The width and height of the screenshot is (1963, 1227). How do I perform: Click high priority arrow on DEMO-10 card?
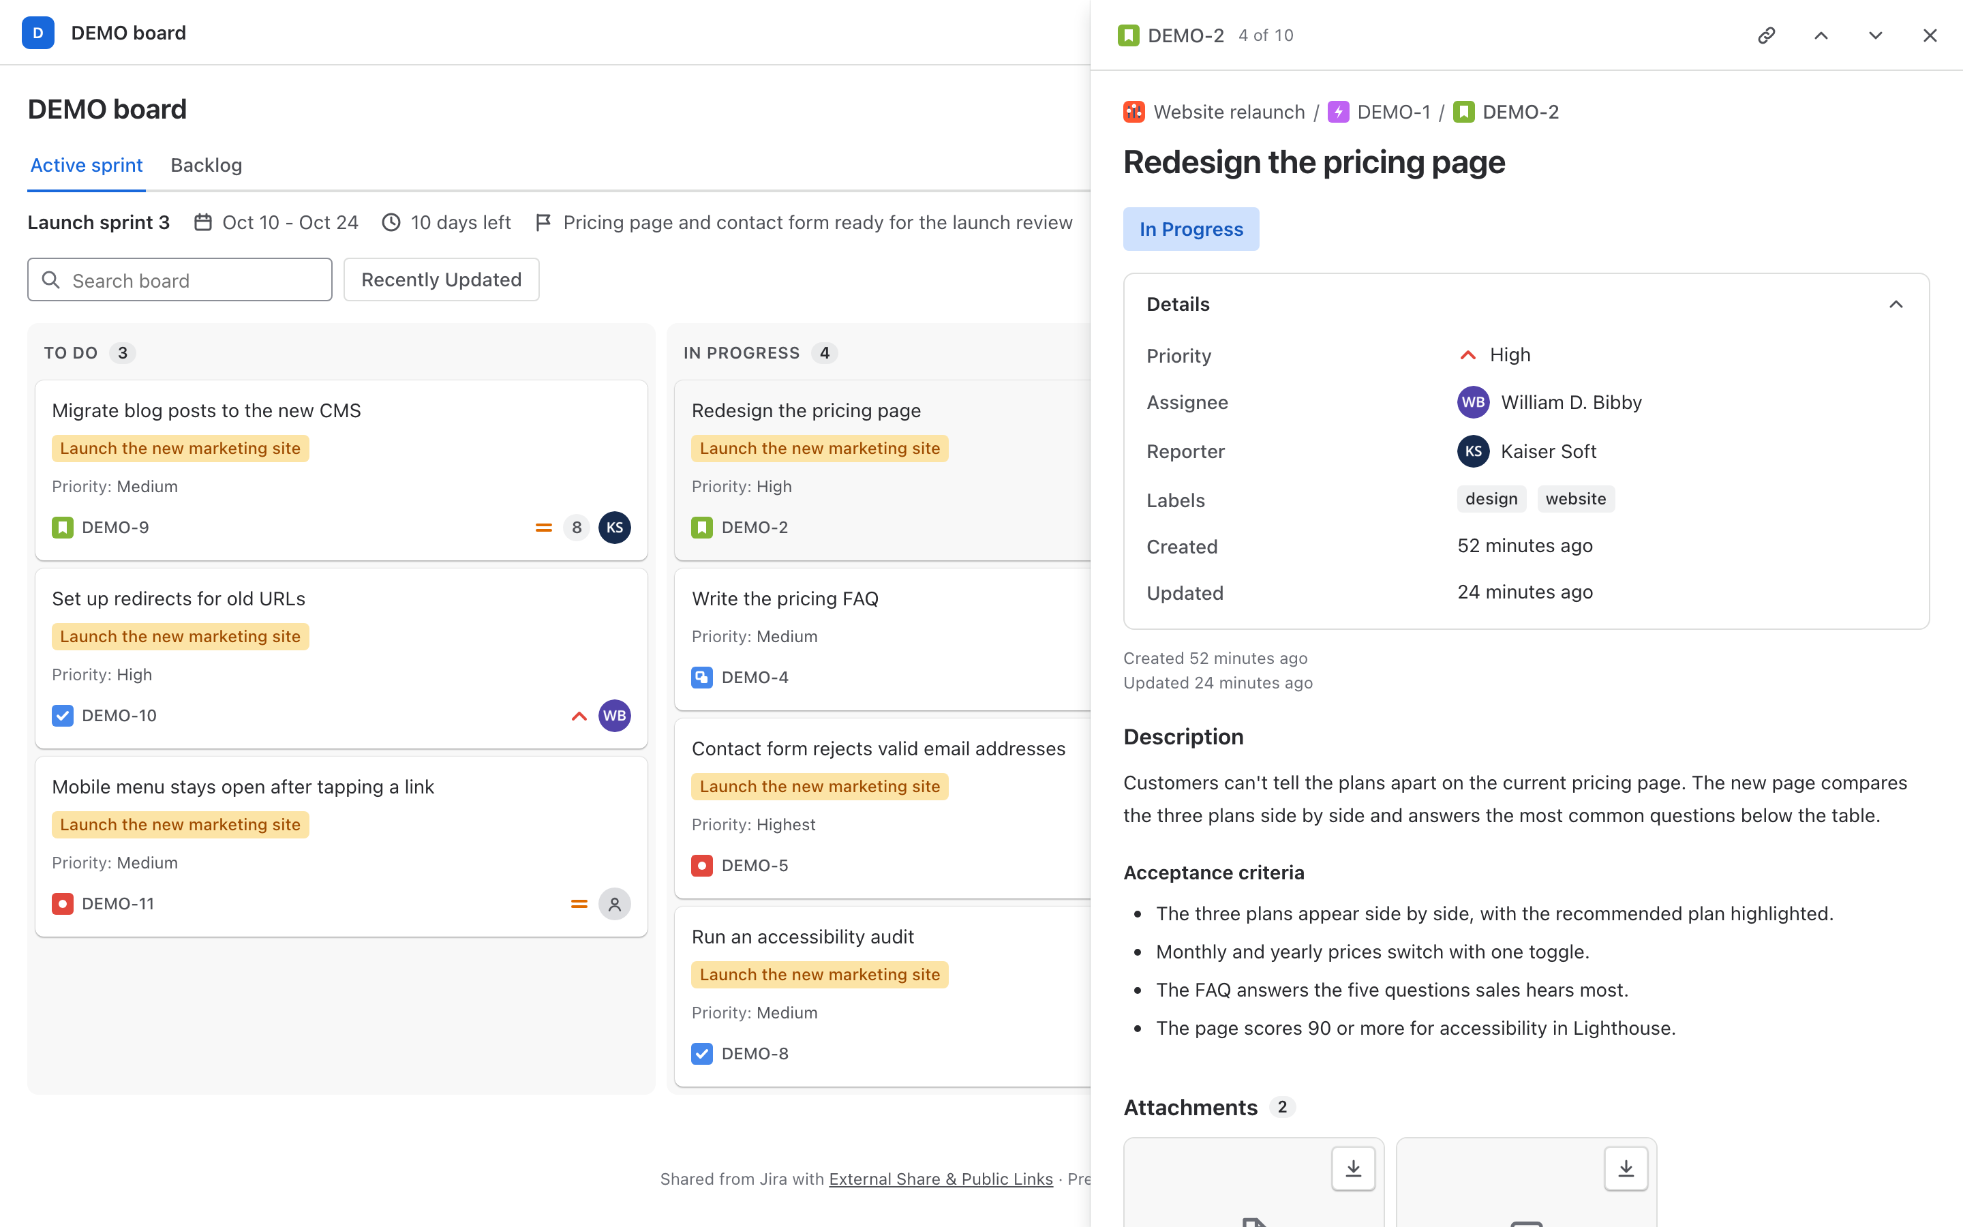coord(579,716)
